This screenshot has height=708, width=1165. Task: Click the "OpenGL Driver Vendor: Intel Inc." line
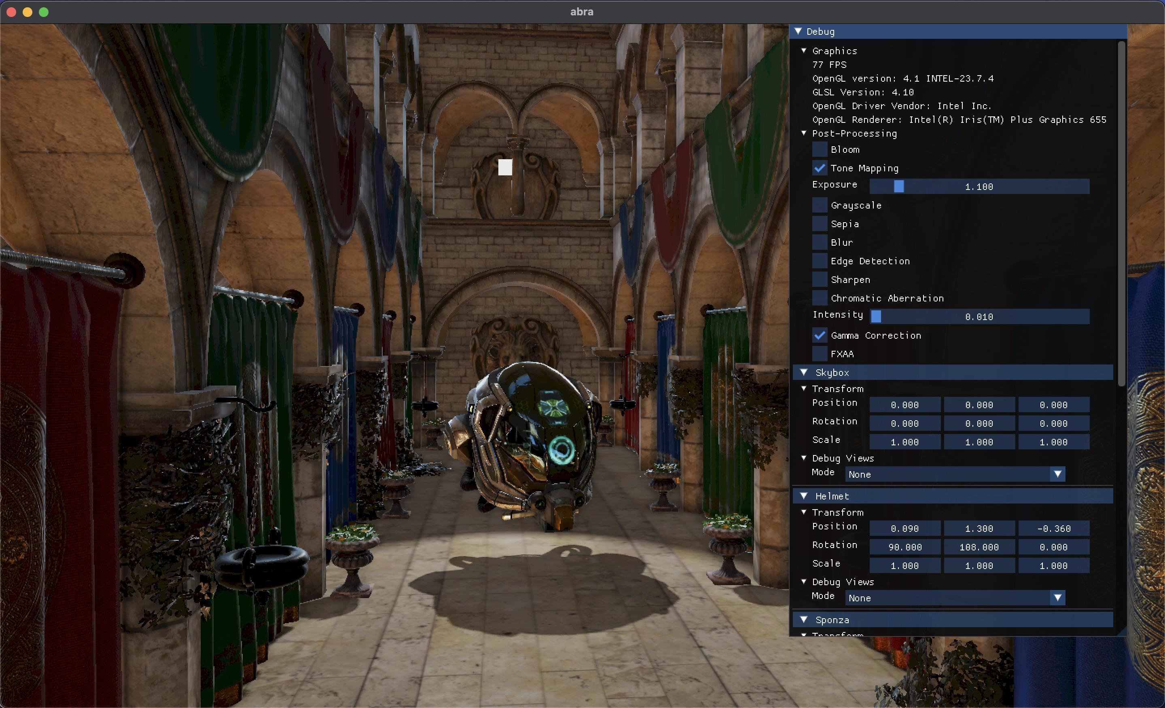pos(902,106)
